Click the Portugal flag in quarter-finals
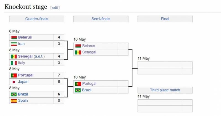Viewport: 221px width, 116px height. tap(14, 75)
